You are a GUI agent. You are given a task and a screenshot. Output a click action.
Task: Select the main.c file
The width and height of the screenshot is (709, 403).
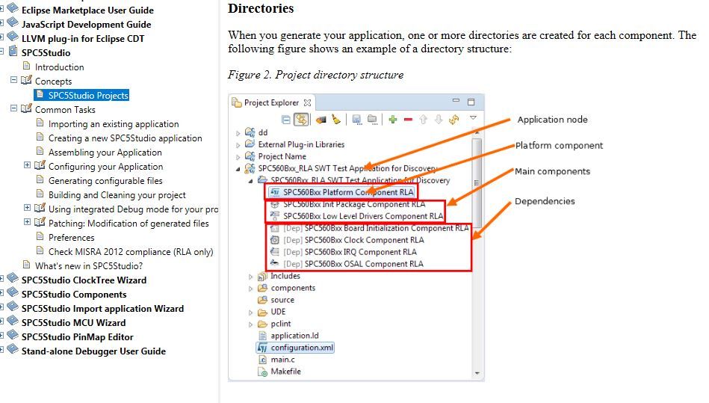click(x=282, y=360)
